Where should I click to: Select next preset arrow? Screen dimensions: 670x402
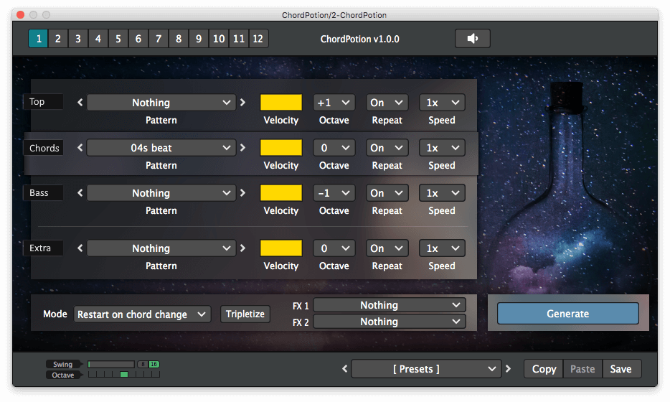tap(508, 369)
